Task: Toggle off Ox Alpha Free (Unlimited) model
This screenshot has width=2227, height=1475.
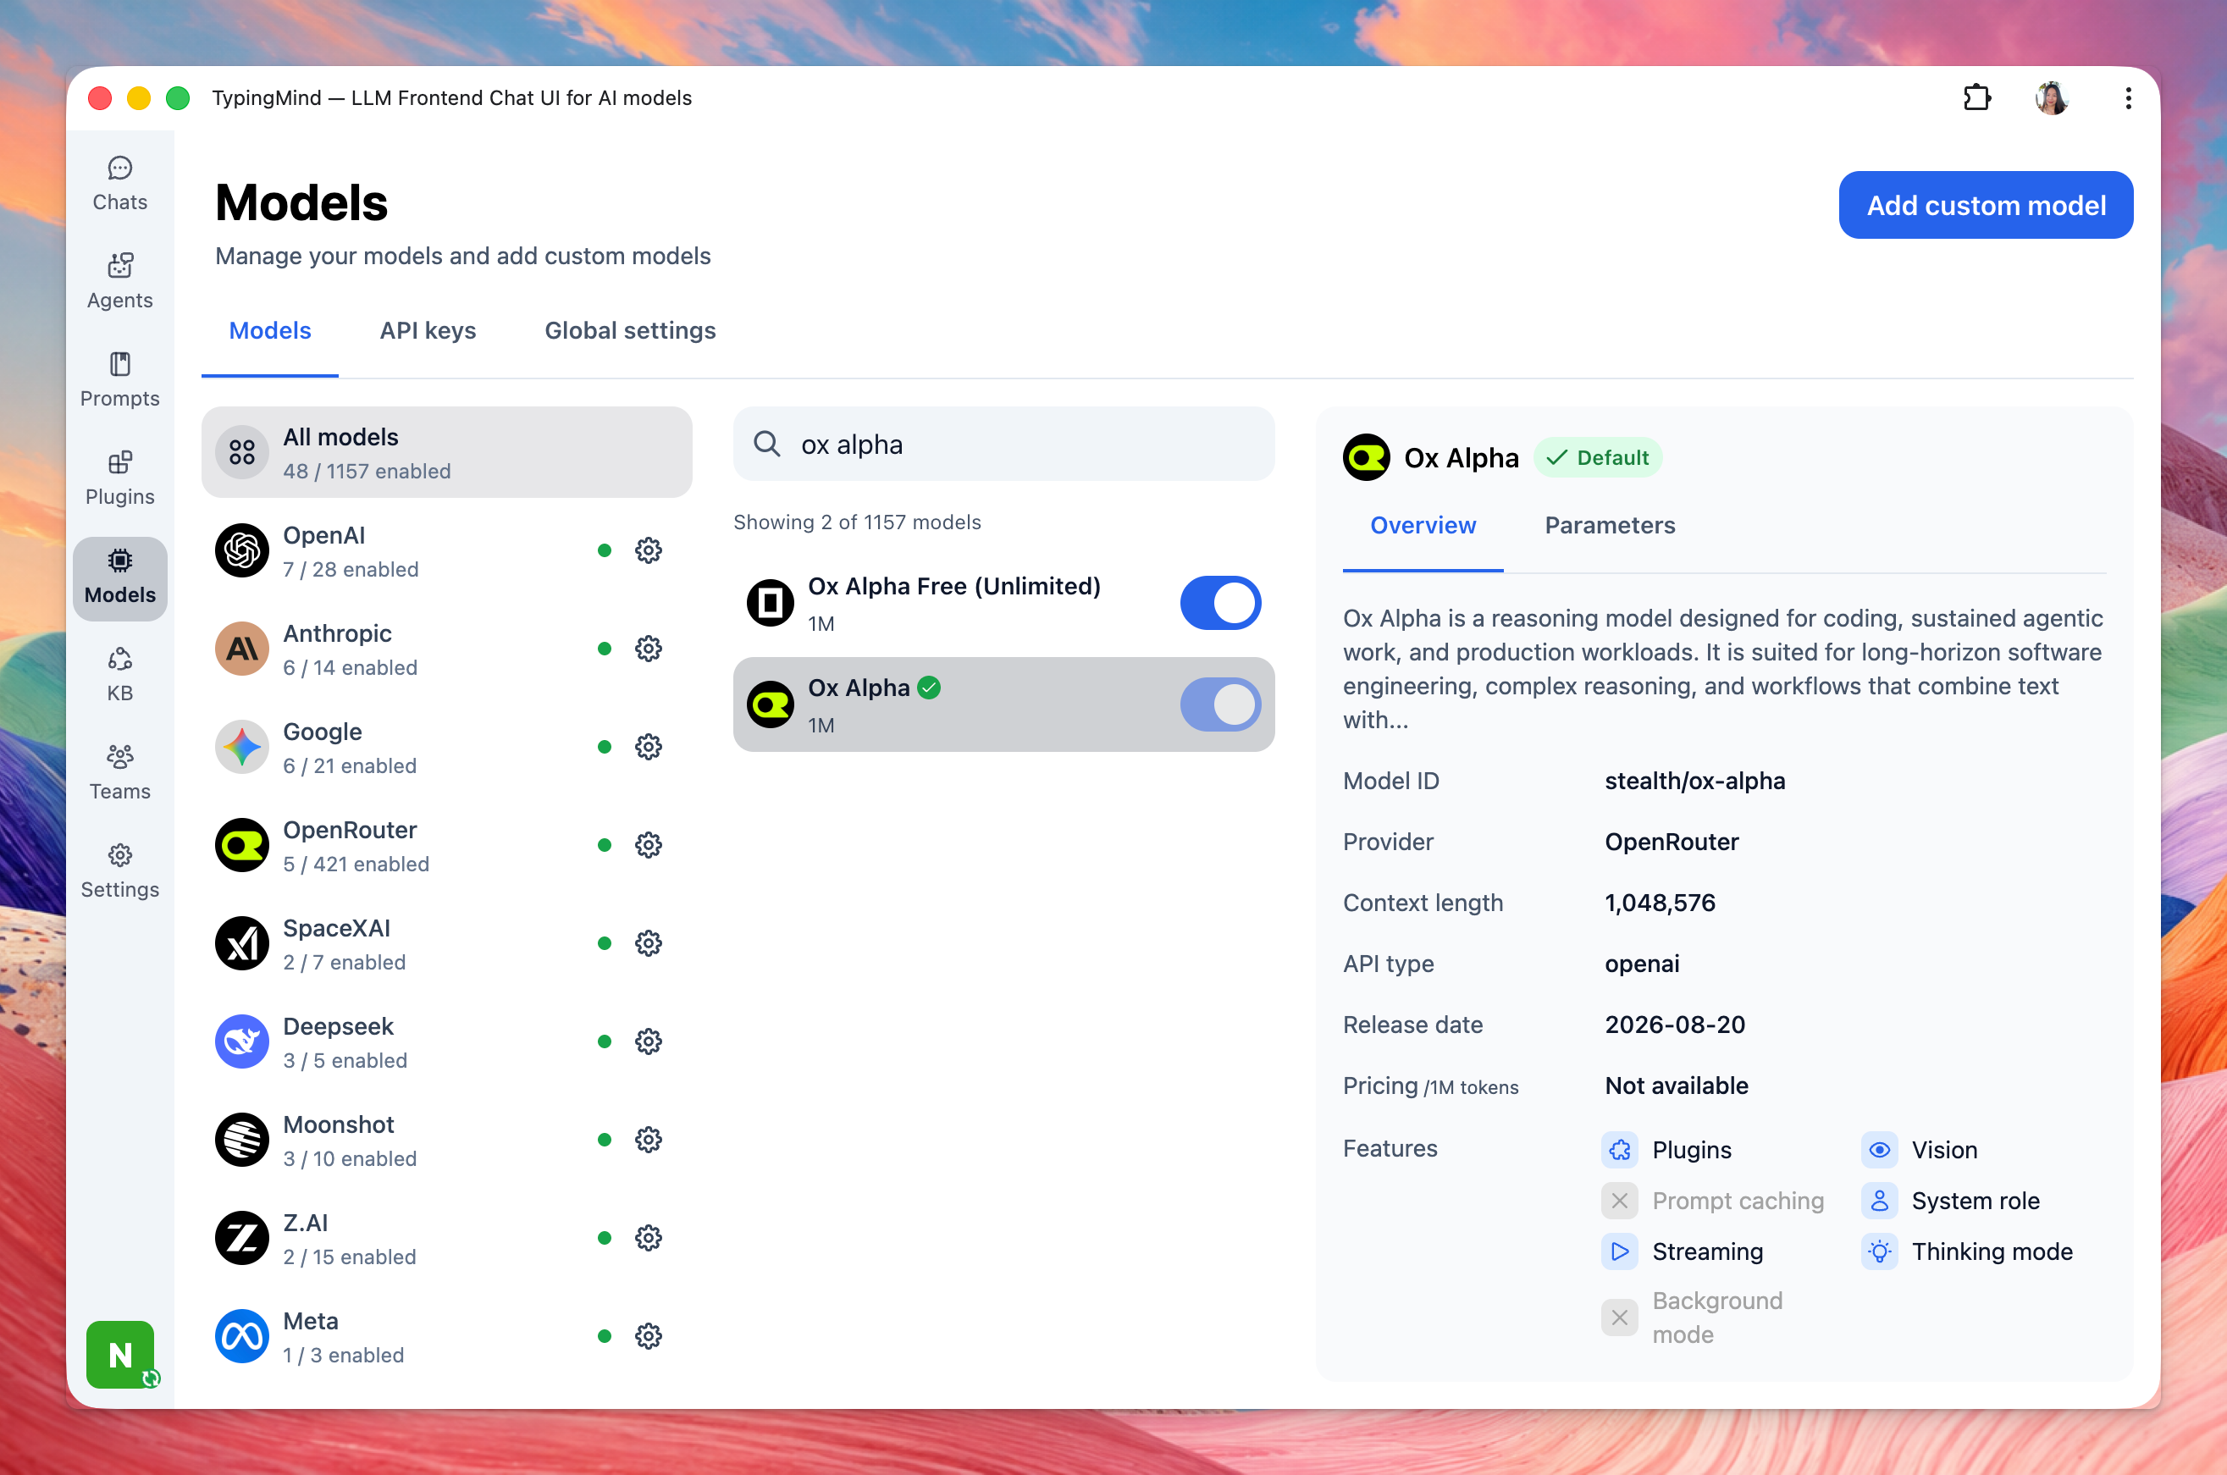Action: (x=1220, y=603)
